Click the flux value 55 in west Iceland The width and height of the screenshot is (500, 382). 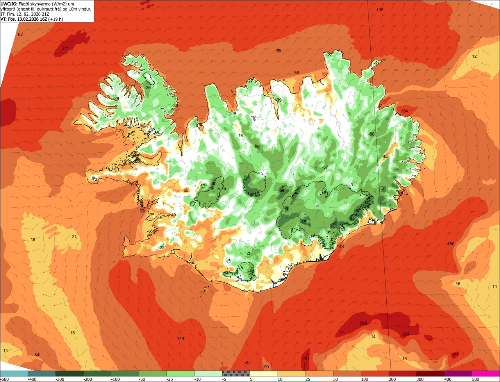pos(186,190)
